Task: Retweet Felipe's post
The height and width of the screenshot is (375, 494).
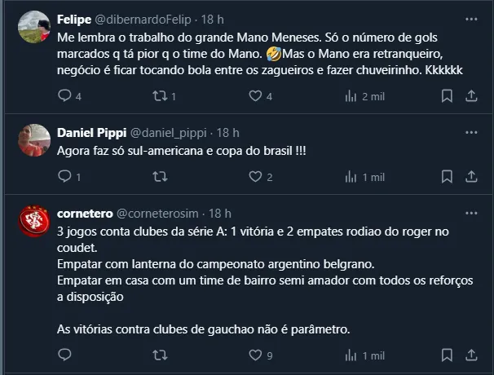Action: pyautogui.click(x=161, y=96)
